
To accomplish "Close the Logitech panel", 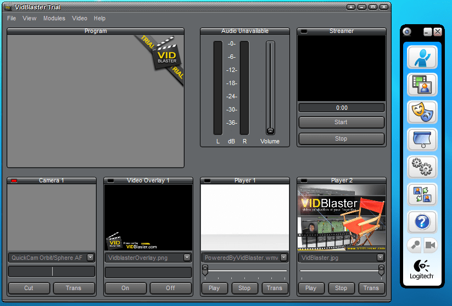I will 438,32.
